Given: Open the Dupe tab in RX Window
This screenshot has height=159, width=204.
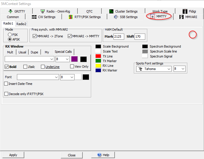Looking at the screenshot, I should click(34, 52).
